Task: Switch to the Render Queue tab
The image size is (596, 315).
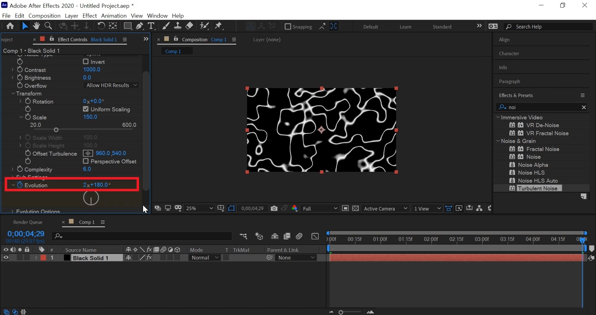Action: pos(28,222)
